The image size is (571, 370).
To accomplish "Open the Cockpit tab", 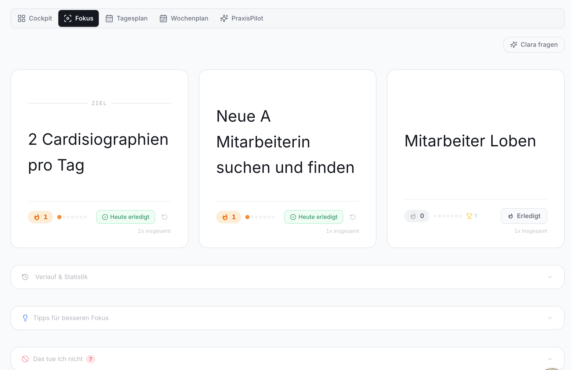I will [x=35, y=18].
